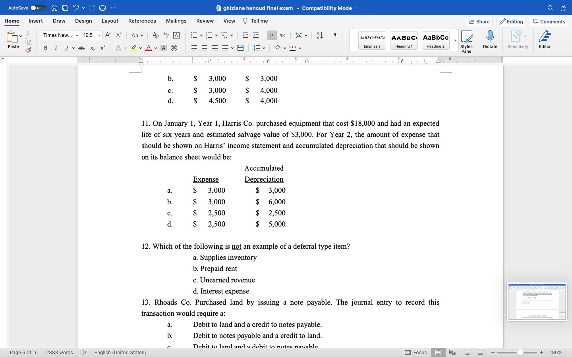Click the Editing mode button
This screenshot has width=572, height=357.
click(x=511, y=21)
